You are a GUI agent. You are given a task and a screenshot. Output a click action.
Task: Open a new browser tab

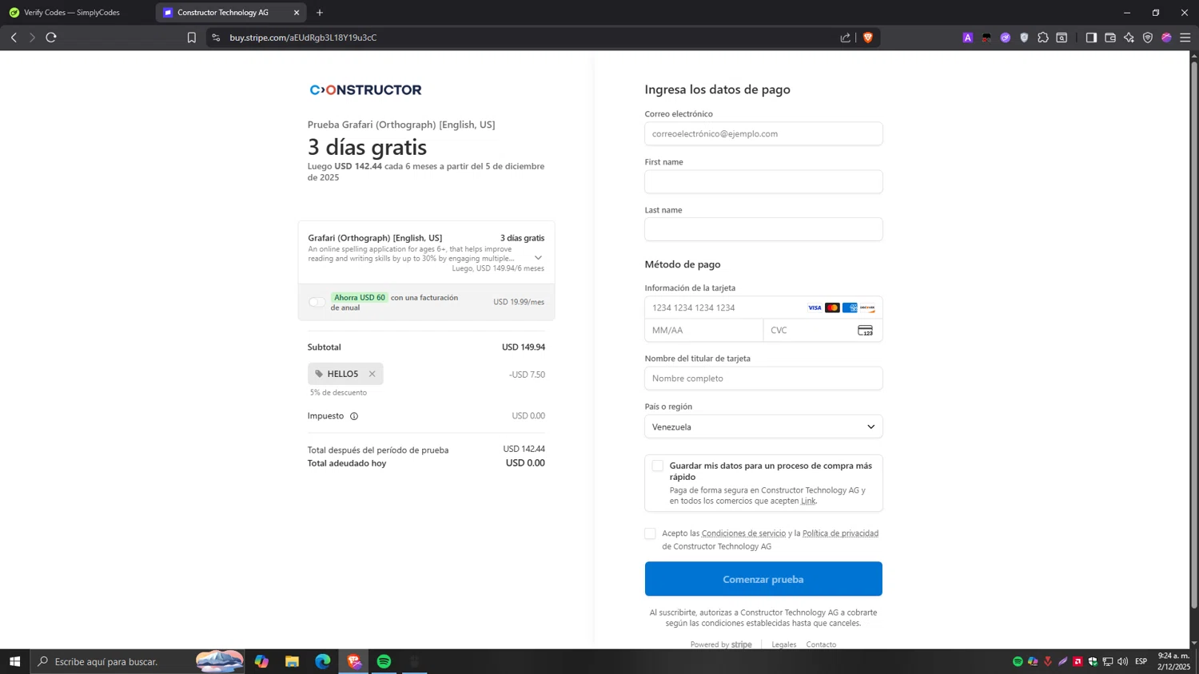320,13
